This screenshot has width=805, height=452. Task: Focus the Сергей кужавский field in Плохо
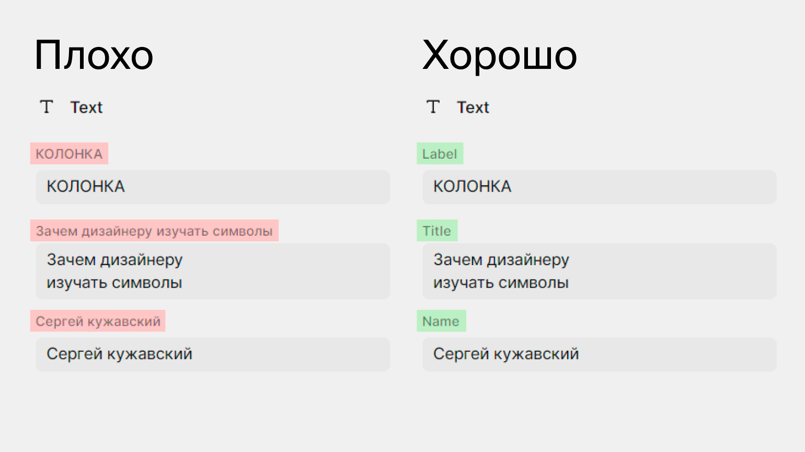pyautogui.click(x=213, y=354)
